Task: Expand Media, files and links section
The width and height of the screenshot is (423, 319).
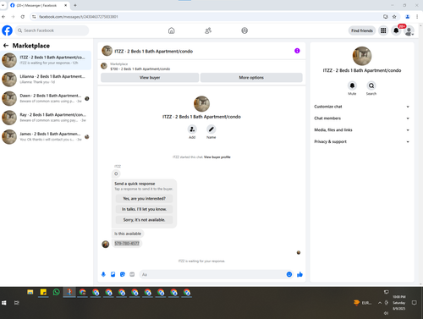Action: coord(362,130)
